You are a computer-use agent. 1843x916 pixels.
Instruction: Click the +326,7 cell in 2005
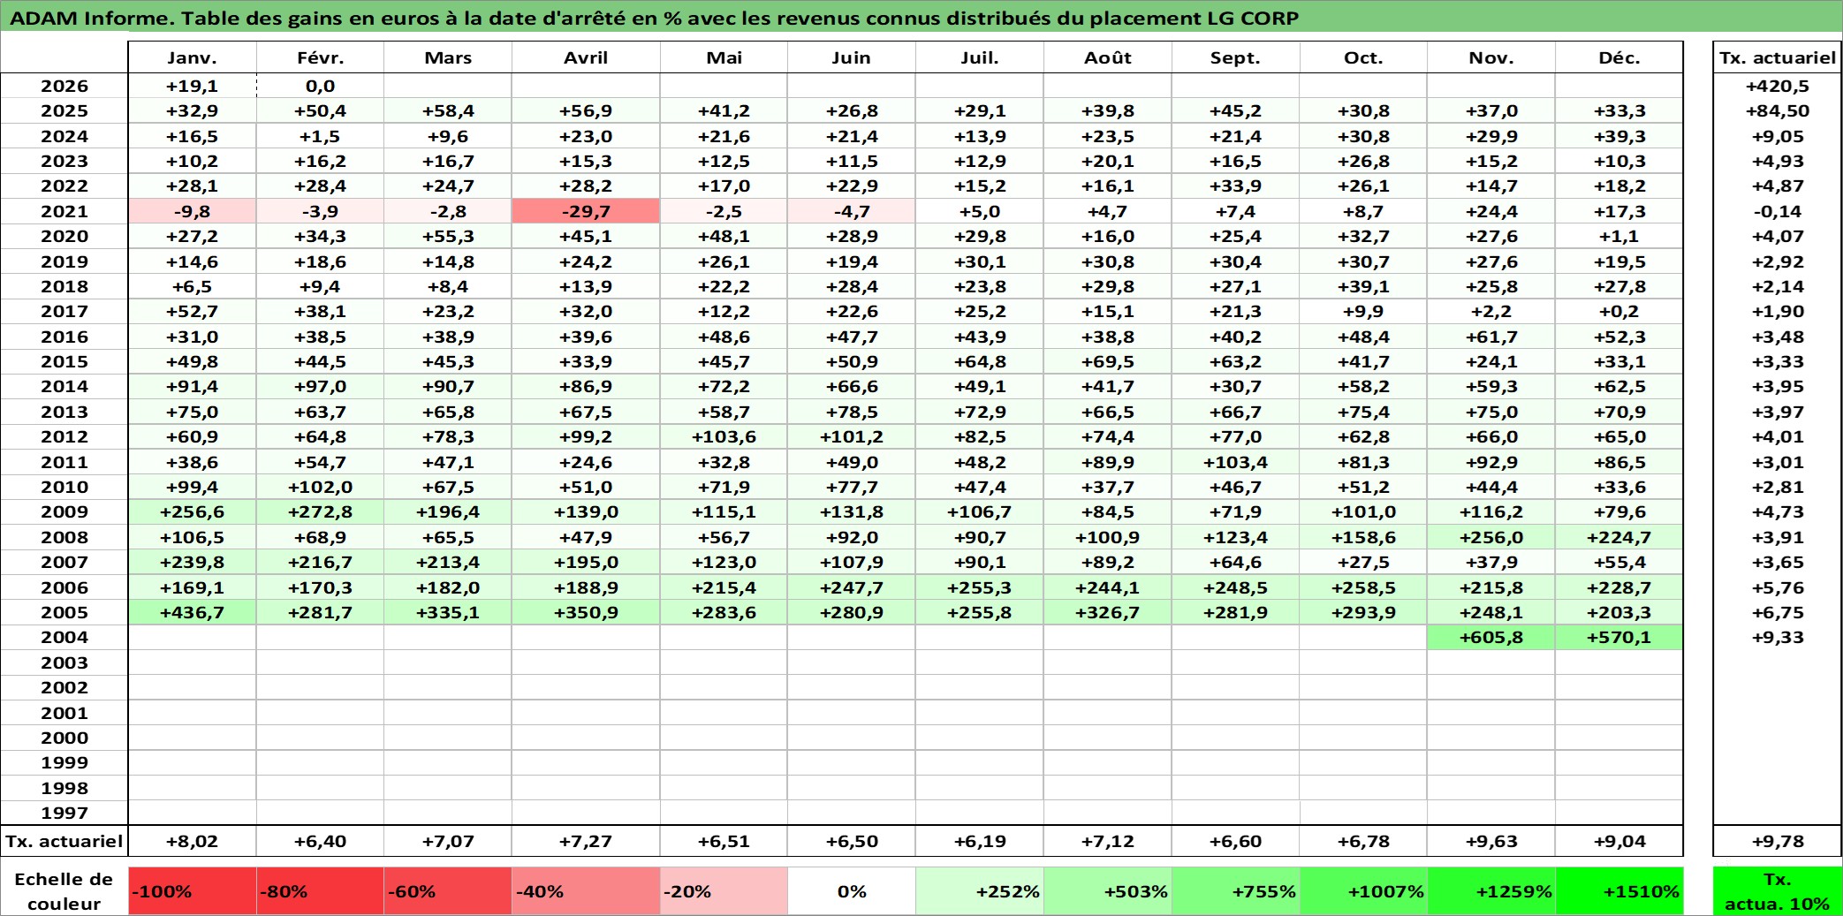point(1108,612)
